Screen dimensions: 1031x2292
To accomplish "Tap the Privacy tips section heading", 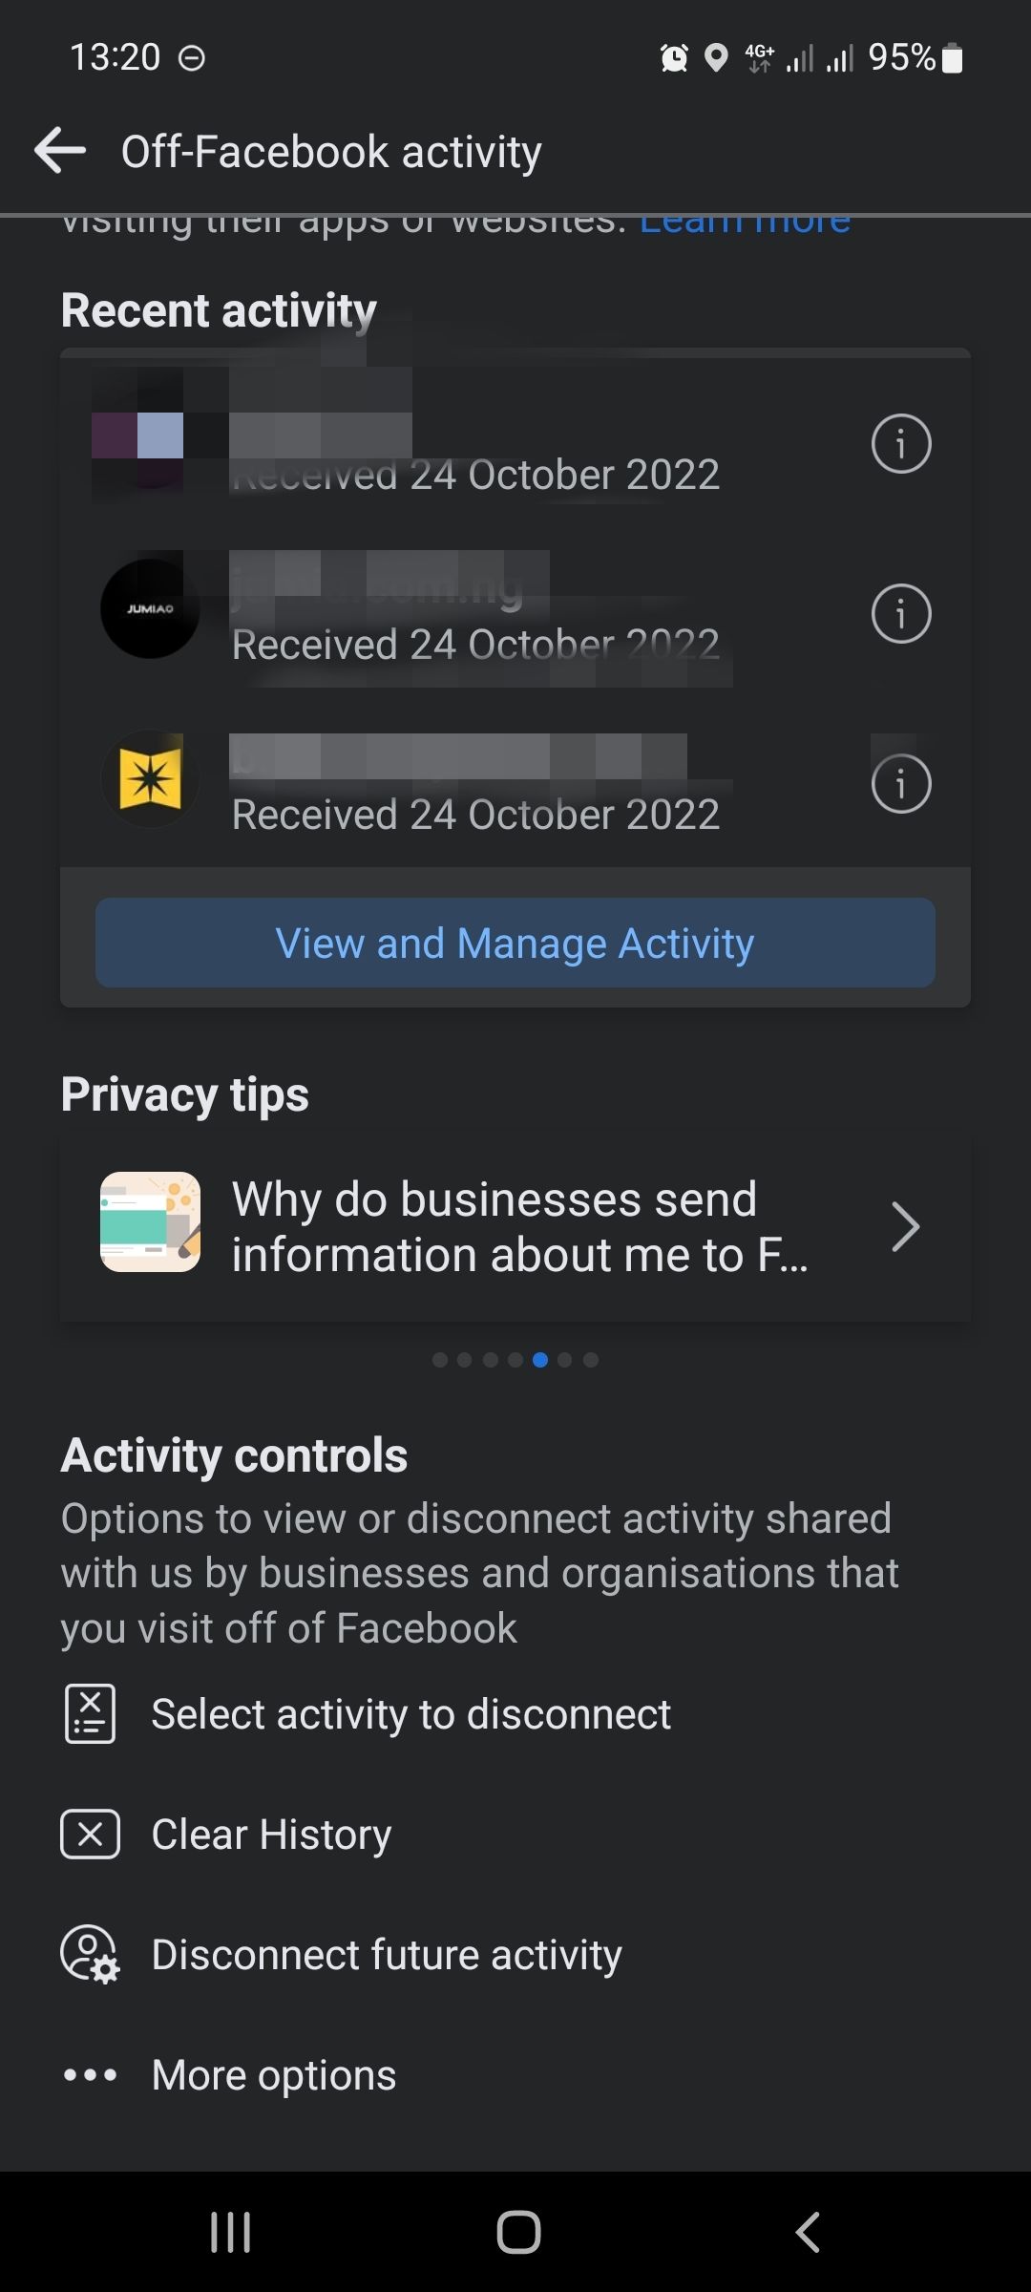I will (x=185, y=1094).
